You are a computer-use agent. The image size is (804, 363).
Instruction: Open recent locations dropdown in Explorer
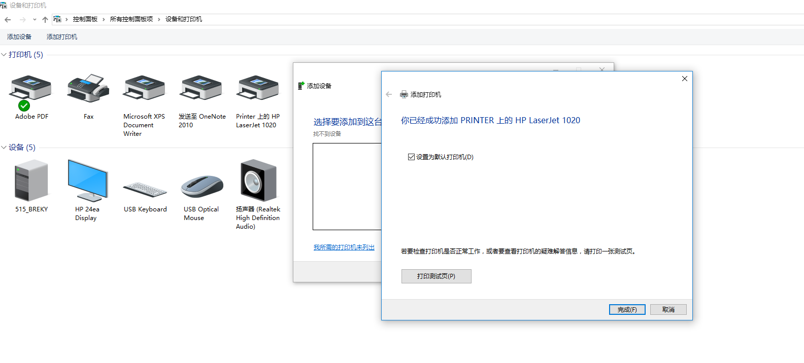click(x=35, y=20)
